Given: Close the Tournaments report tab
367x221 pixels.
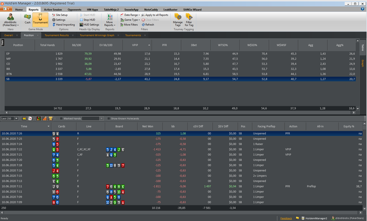Looking at the screenshot, I should point(145,35).
